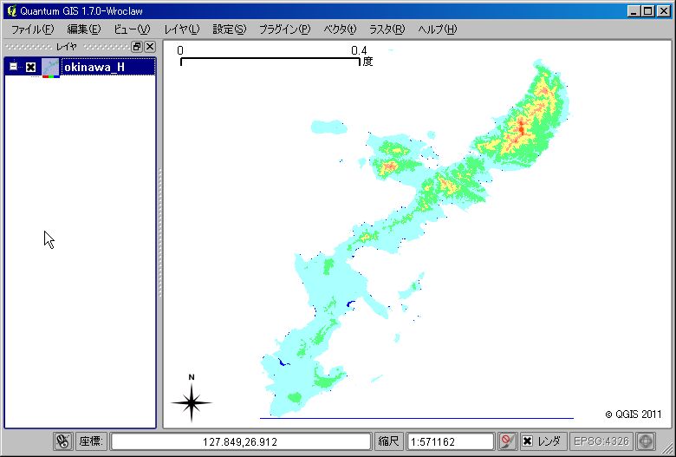Select the okinawa_H layer name
The width and height of the screenshot is (676, 457).
click(x=94, y=67)
